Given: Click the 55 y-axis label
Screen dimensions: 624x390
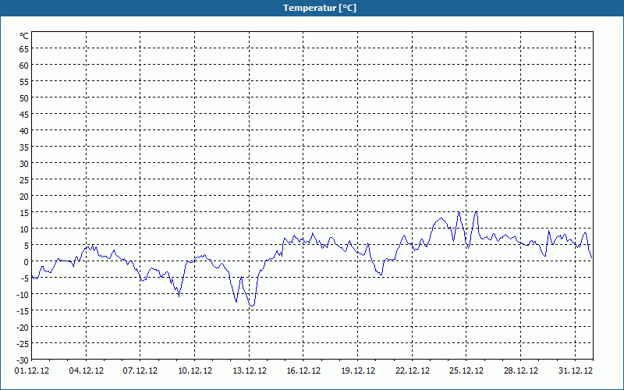Looking at the screenshot, I should [x=24, y=82].
